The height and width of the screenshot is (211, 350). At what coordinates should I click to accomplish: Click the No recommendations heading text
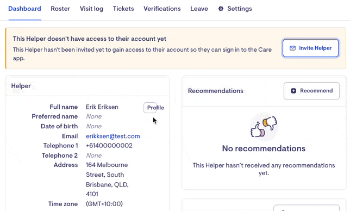tap(264, 148)
